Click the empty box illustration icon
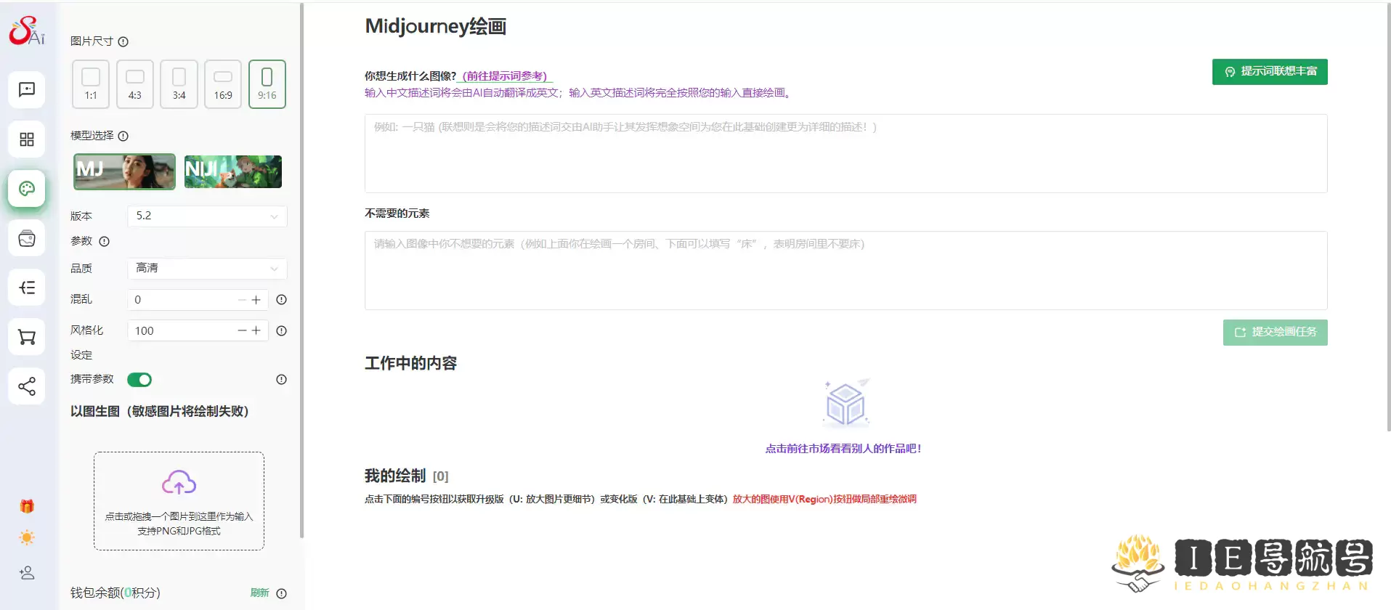 tap(845, 403)
